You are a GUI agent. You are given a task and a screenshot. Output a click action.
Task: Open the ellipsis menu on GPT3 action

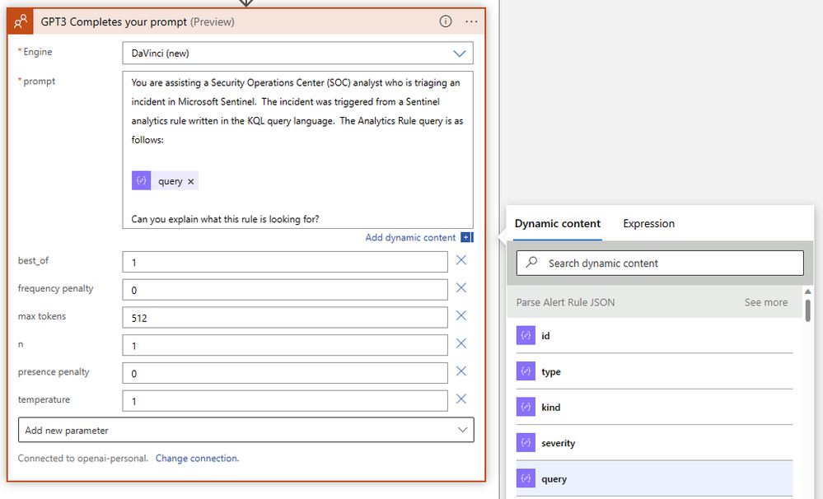pyautogui.click(x=471, y=22)
